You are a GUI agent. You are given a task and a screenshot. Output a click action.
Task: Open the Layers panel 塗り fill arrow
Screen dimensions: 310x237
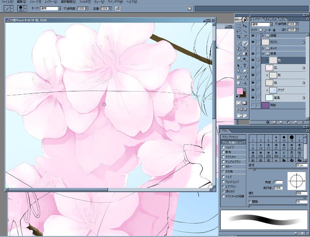tap(297, 30)
